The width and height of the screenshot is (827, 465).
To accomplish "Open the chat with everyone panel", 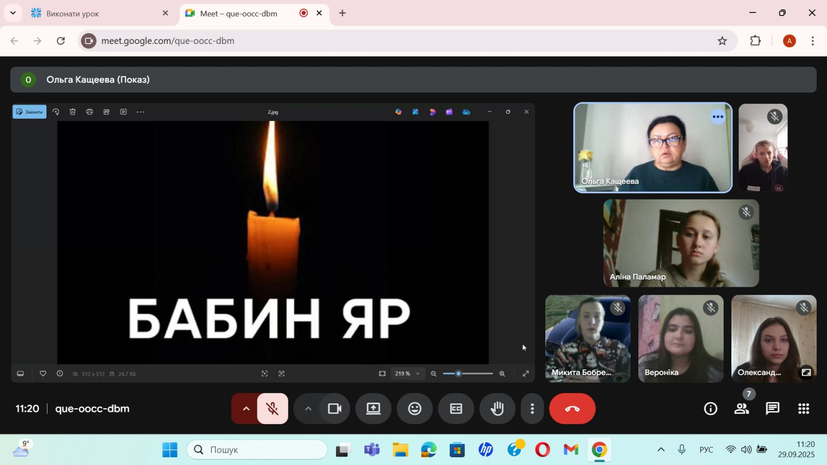I will click(x=772, y=409).
